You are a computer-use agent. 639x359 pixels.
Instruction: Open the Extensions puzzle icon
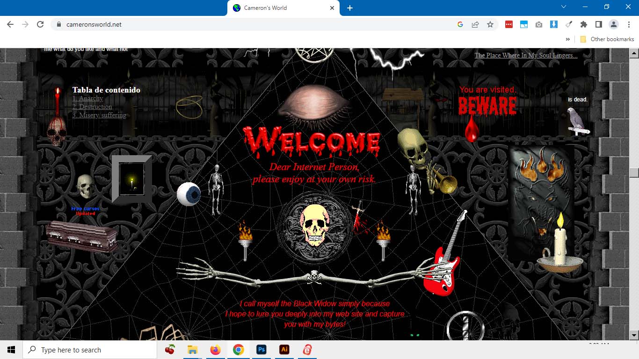pyautogui.click(x=583, y=24)
